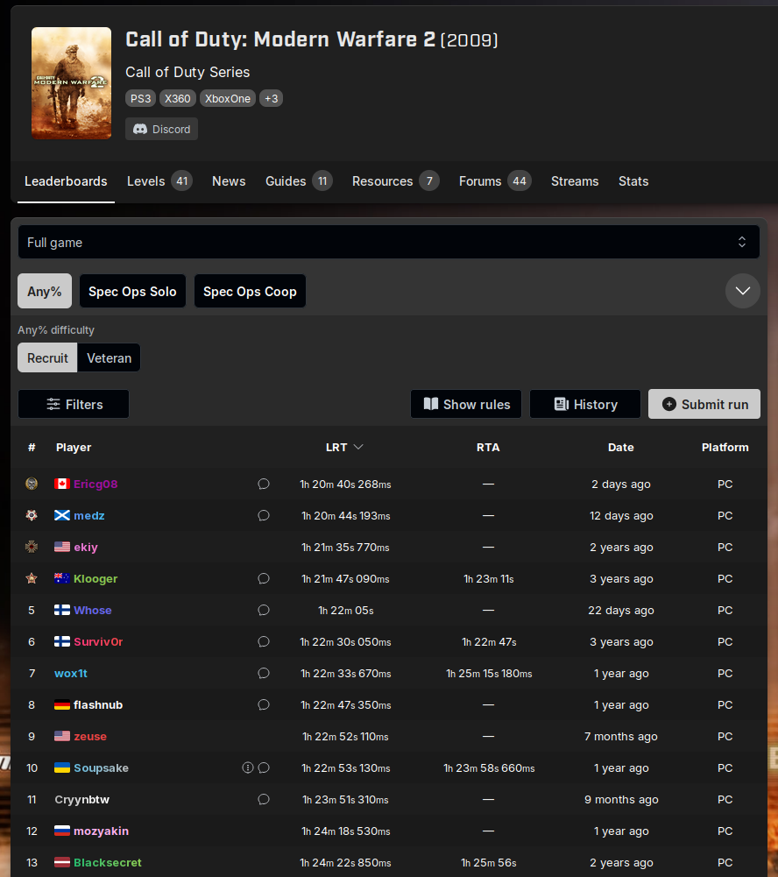Image resolution: width=778 pixels, height=877 pixels.
Task: Open player profile Cryynbtw
Action: pos(82,799)
